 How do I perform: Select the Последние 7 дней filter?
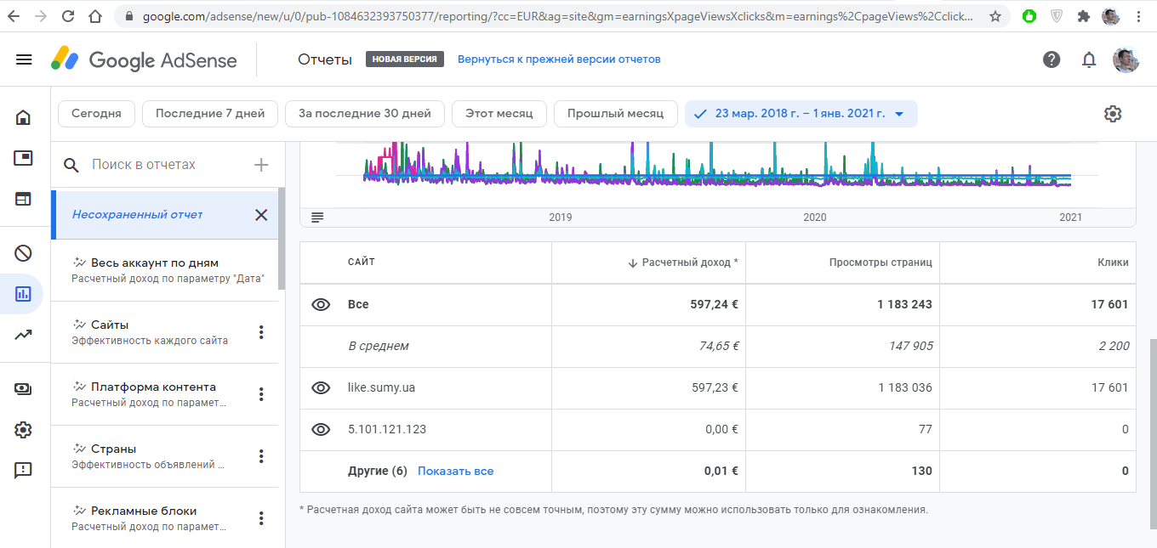tap(210, 114)
